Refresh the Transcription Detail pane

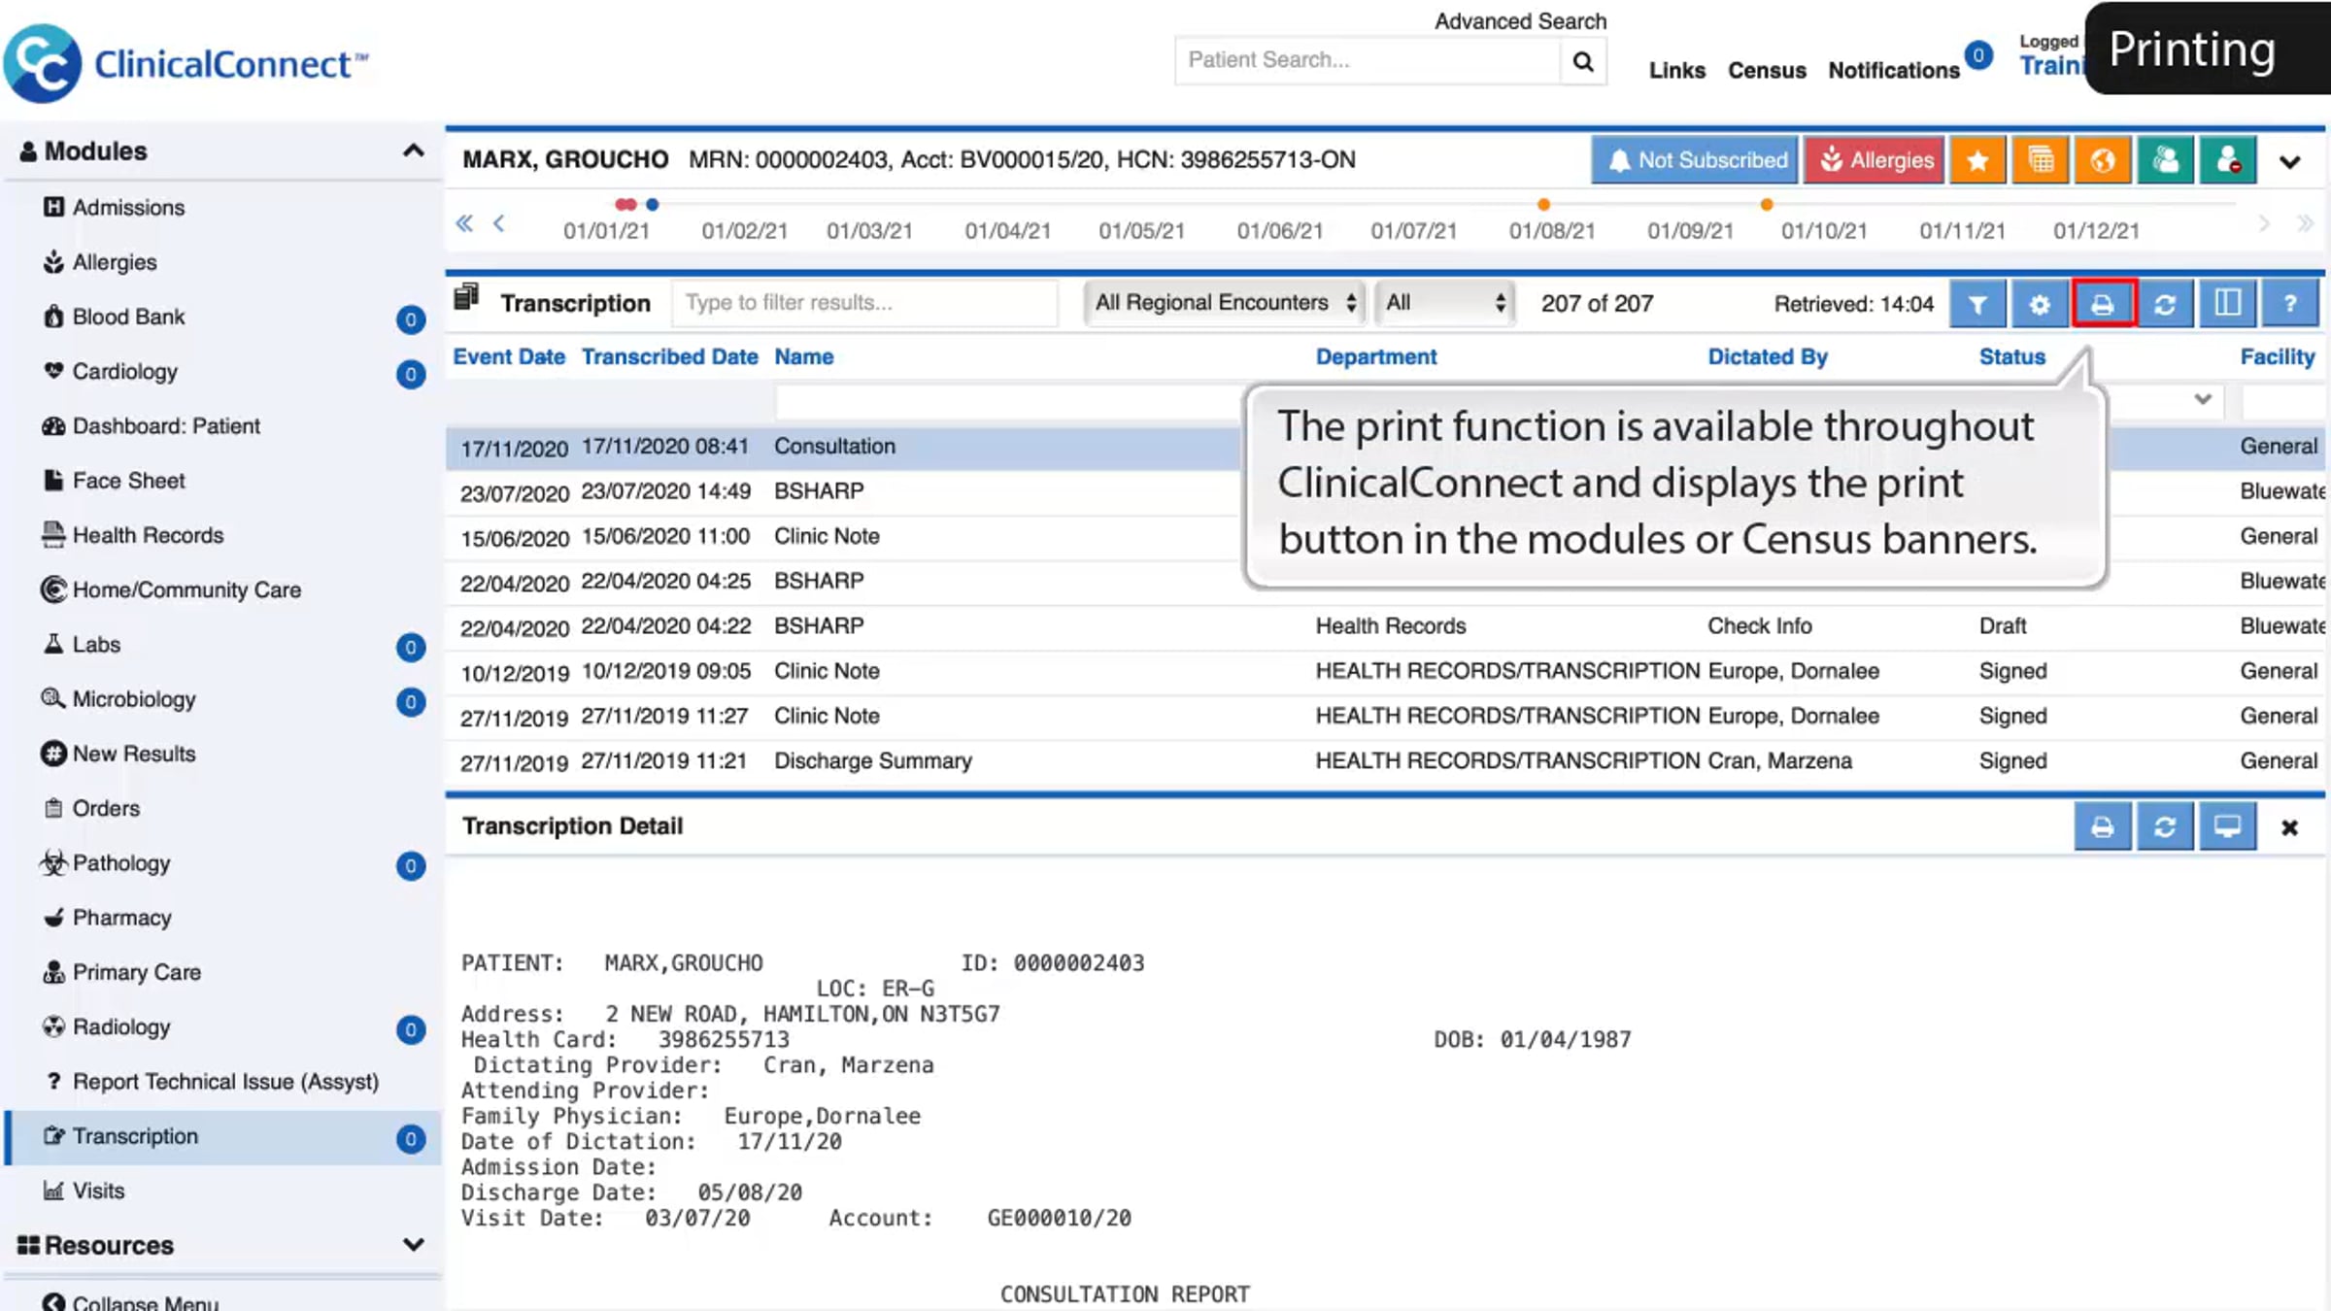[x=2165, y=827]
